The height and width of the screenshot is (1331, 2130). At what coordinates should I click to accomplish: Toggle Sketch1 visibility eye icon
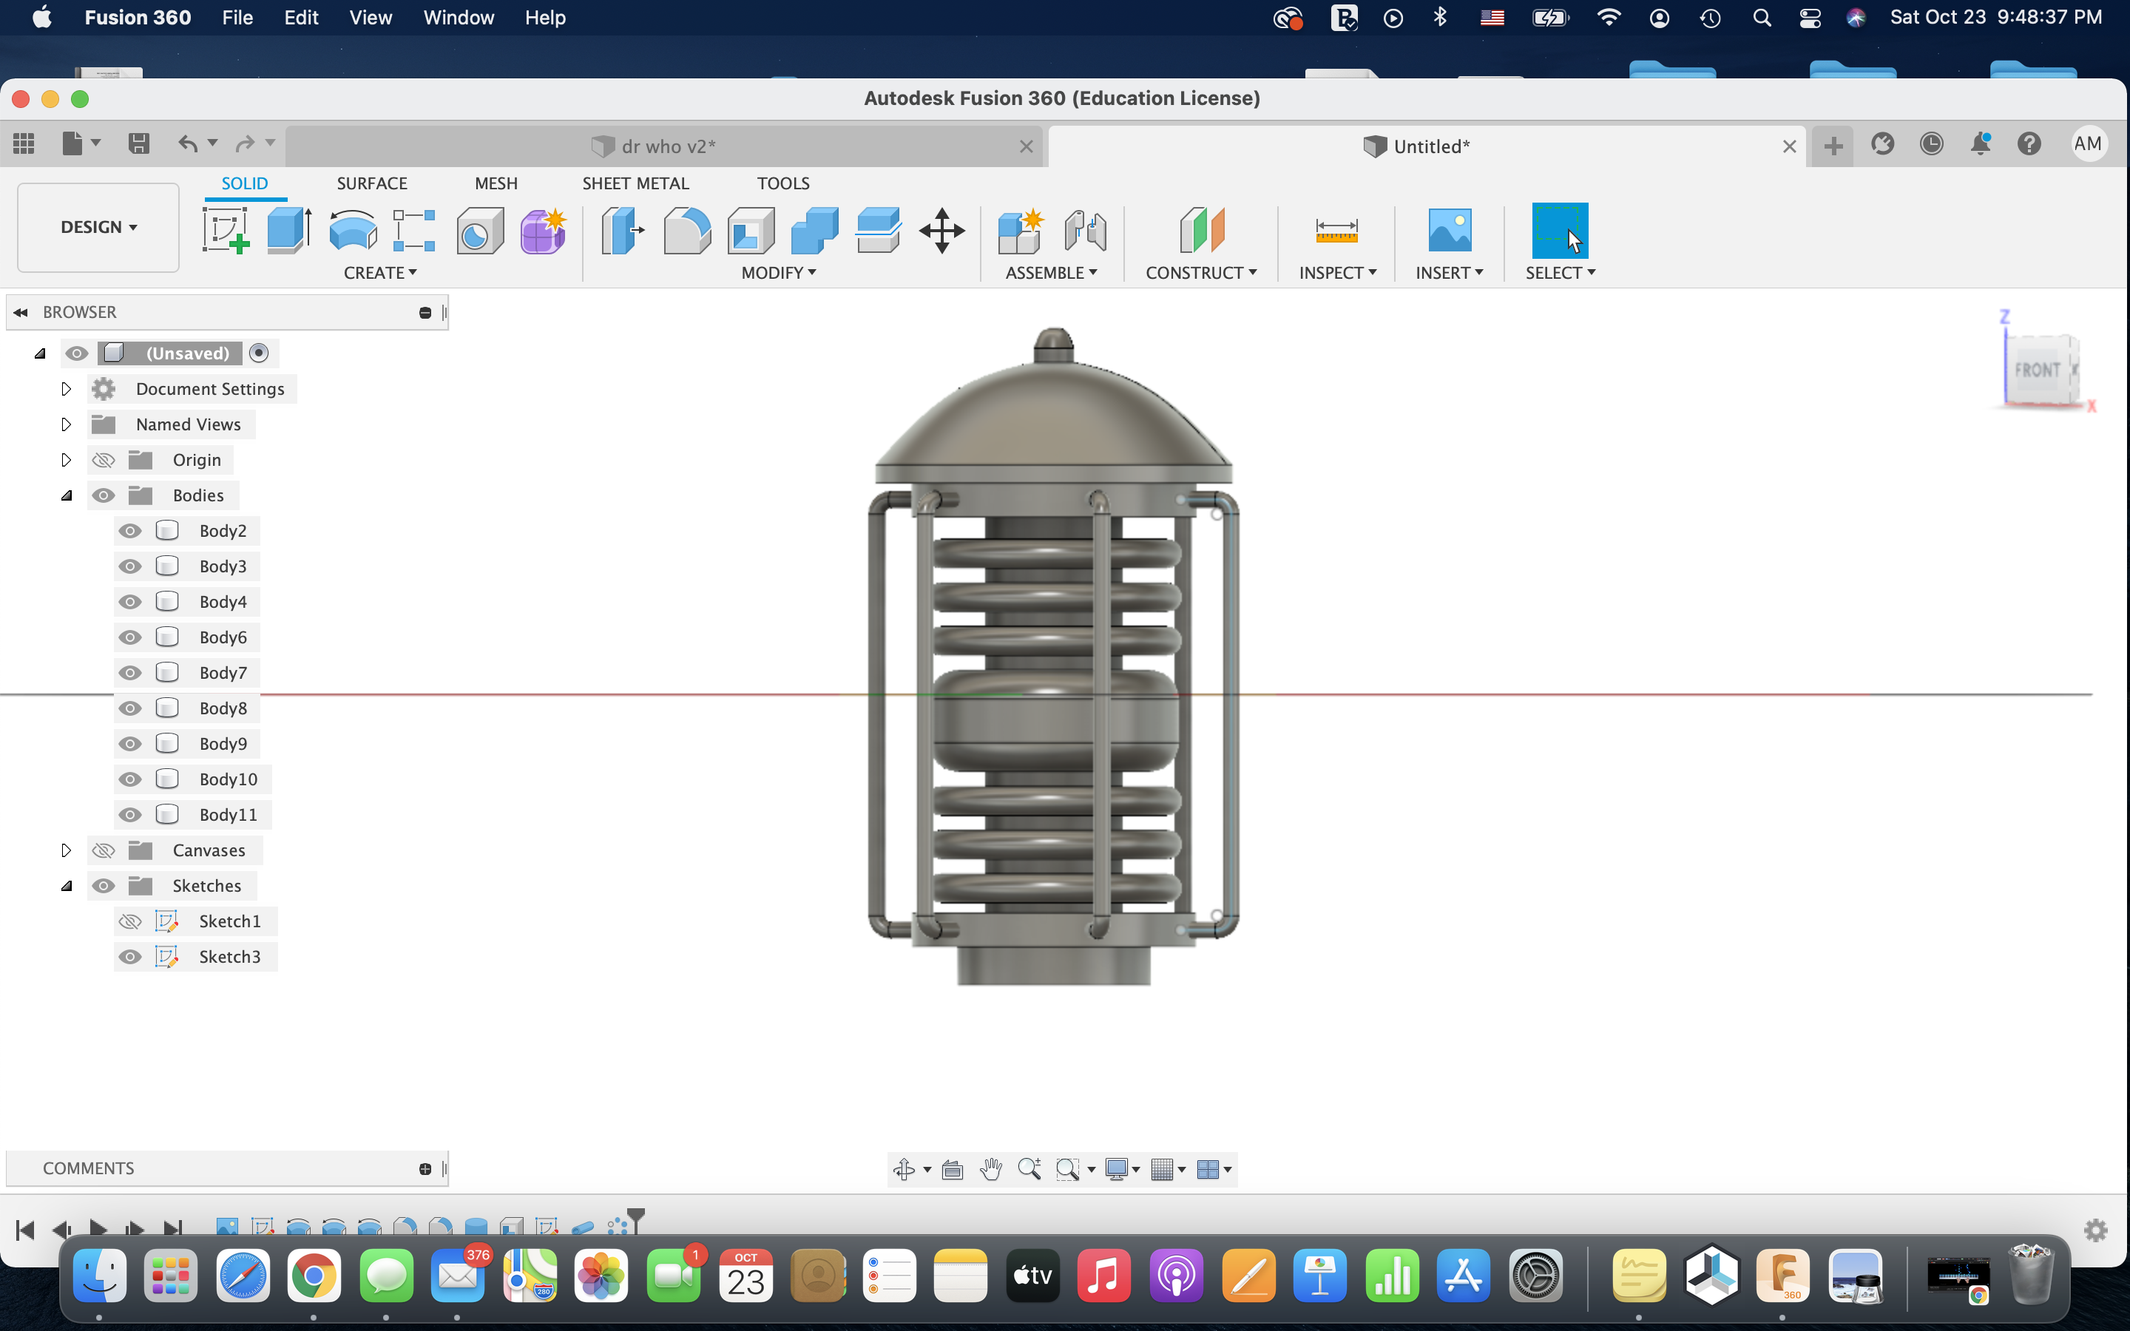click(x=130, y=920)
